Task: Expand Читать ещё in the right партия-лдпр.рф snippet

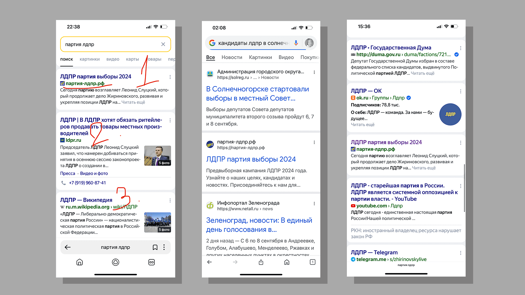Action: coord(424,168)
